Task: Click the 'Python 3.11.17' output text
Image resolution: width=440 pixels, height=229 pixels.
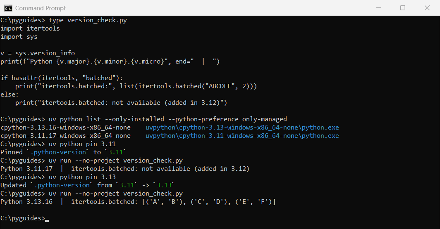Action: click(x=26, y=169)
